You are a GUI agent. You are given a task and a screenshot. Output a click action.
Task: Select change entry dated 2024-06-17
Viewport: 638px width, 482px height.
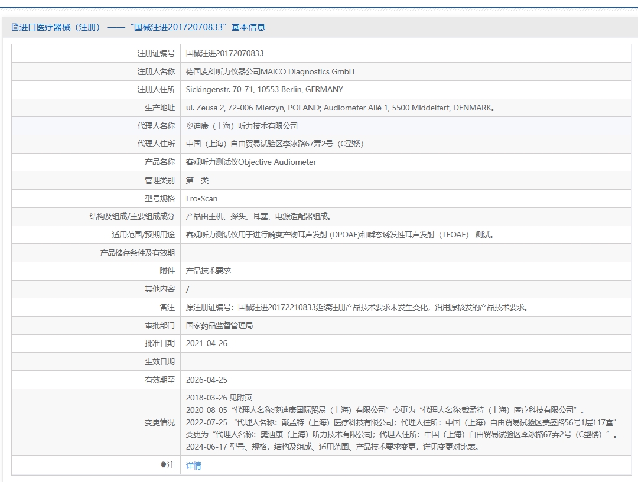click(333, 447)
